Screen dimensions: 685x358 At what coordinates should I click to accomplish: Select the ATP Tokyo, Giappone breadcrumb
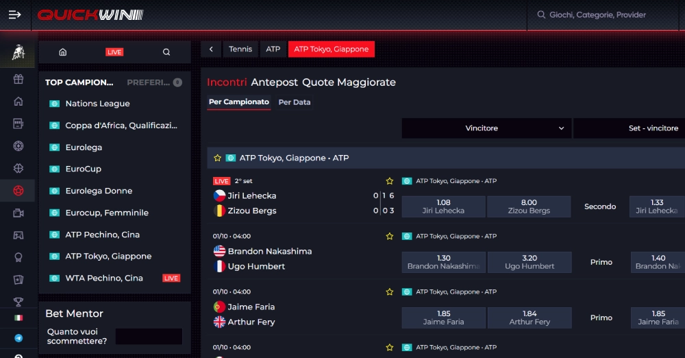point(331,49)
